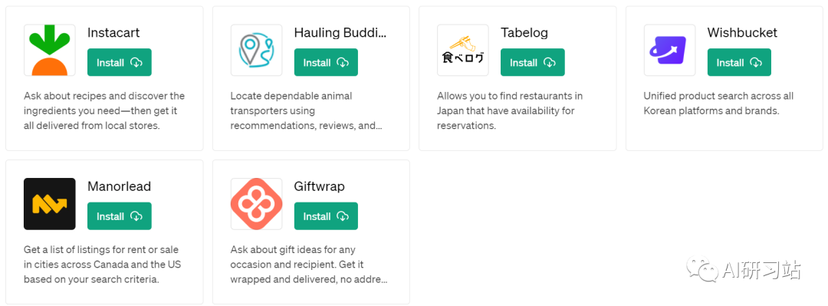Click the Giftwrap gift ideas description text

(309, 265)
